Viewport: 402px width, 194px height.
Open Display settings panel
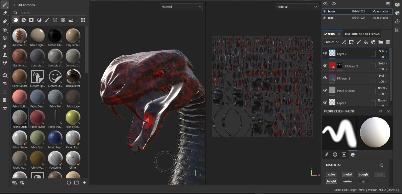(397, 5)
